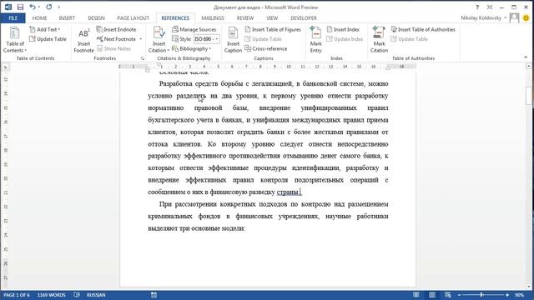Click Insert Table of Authorities
Viewport: 534px width, 300px height.
pyautogui.click(x=423, y=30)
